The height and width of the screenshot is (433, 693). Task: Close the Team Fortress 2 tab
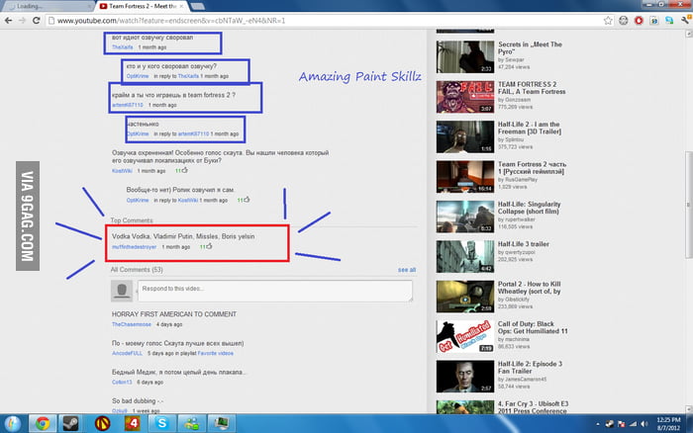(x=181, y=6)
